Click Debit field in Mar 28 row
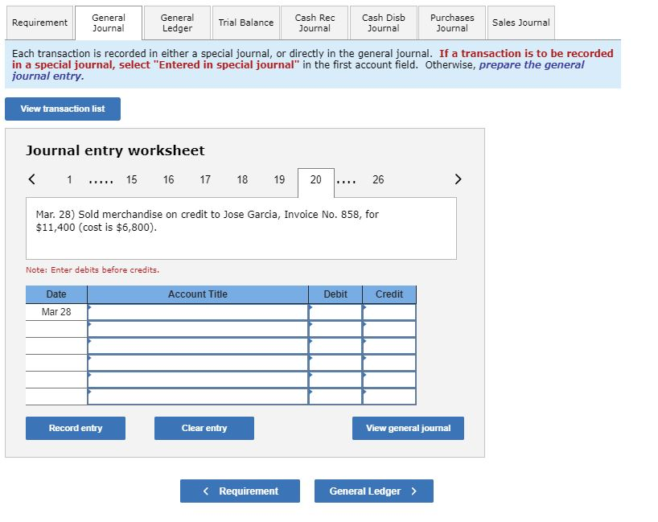This screenshot has height=522, width=658. pyautogui.click(x=335, y=312)
